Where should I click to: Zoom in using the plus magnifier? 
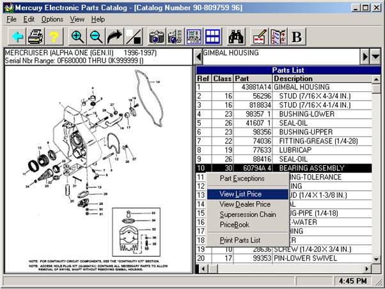77,37
